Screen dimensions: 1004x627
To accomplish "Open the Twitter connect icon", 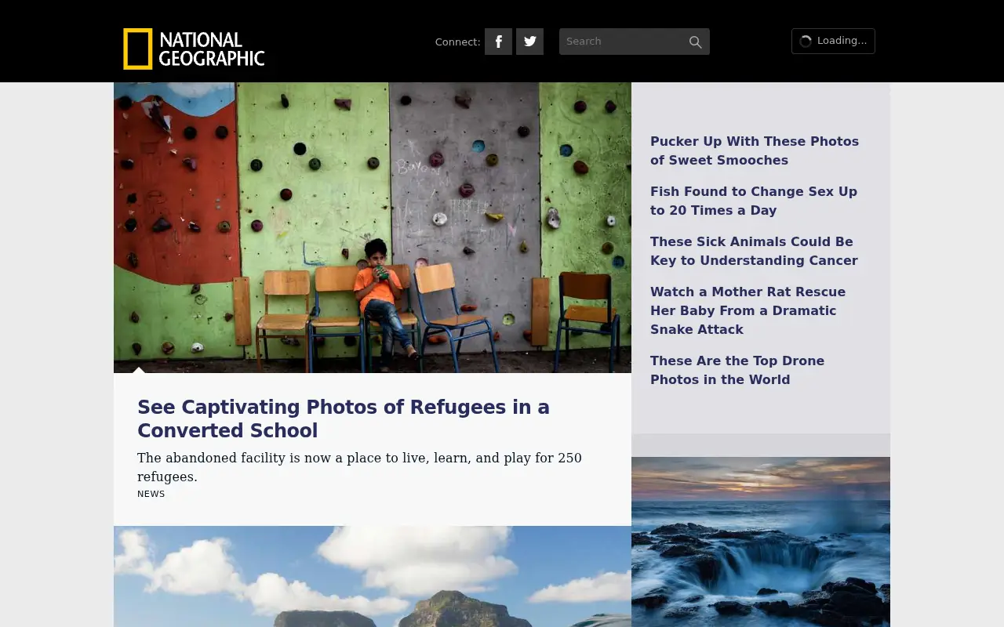I will [529, 42].
